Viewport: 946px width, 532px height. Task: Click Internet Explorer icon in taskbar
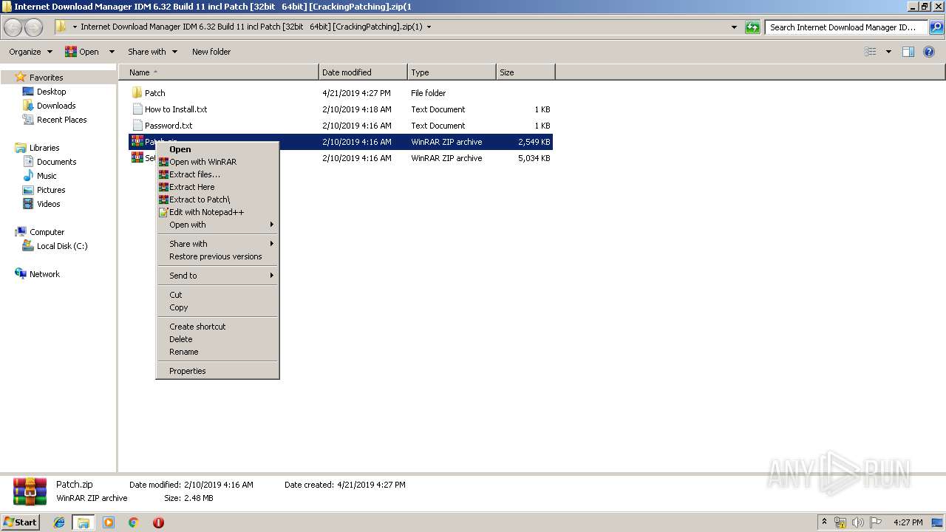59,522
